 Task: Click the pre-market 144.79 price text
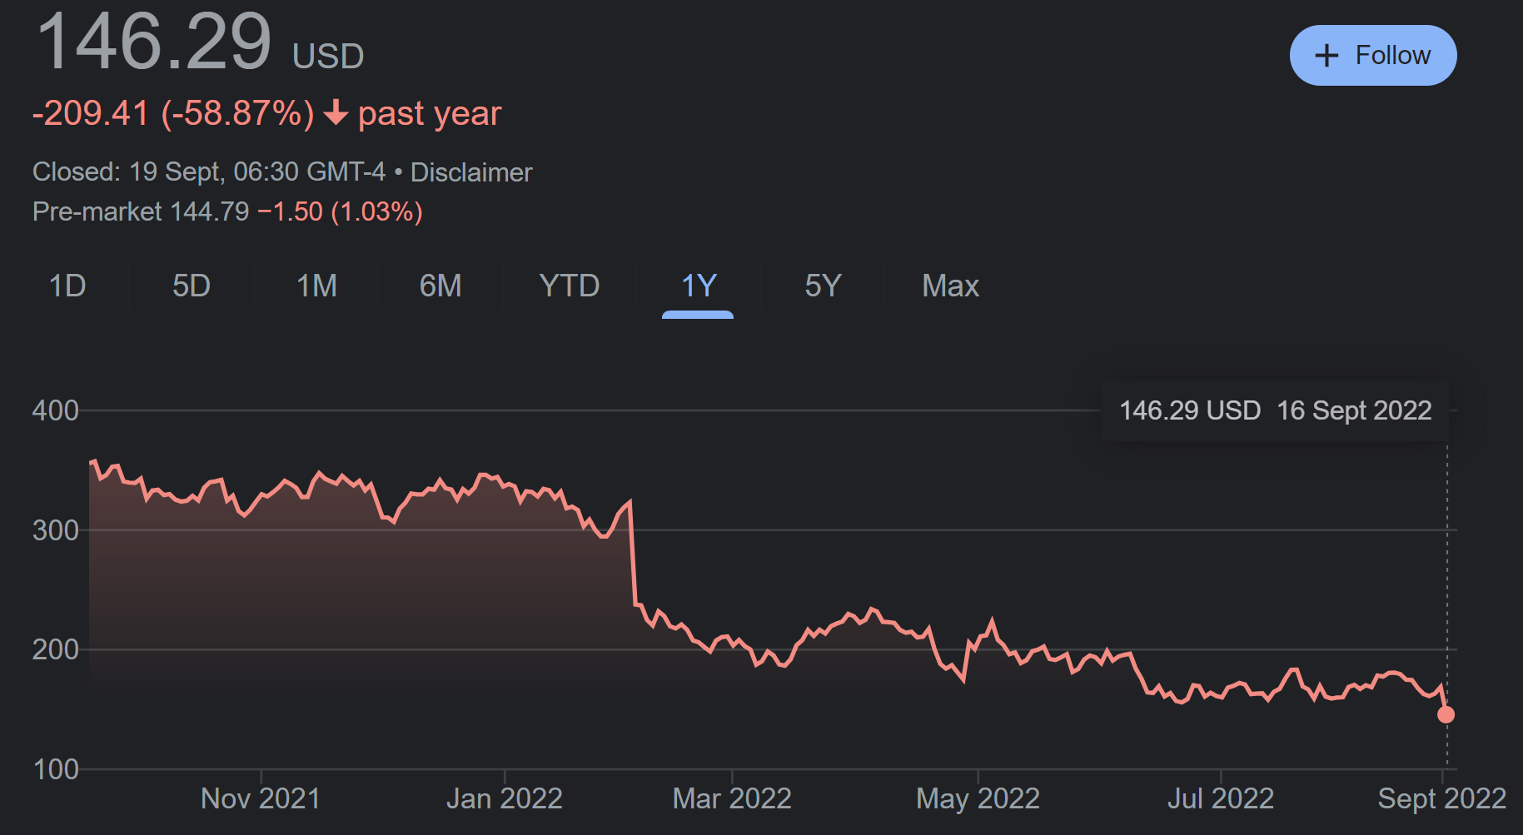point(209,212)
